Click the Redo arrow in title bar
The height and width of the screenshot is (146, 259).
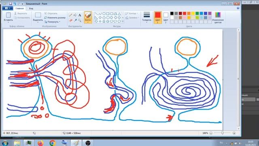pyautogui.click(x=19, y=4)
